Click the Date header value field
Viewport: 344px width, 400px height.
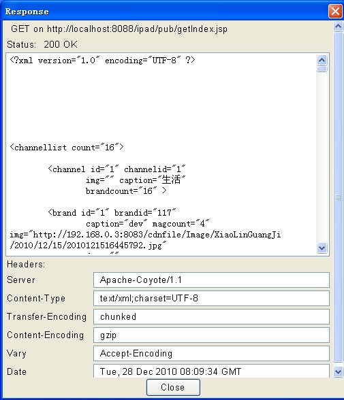click(211, 371)
